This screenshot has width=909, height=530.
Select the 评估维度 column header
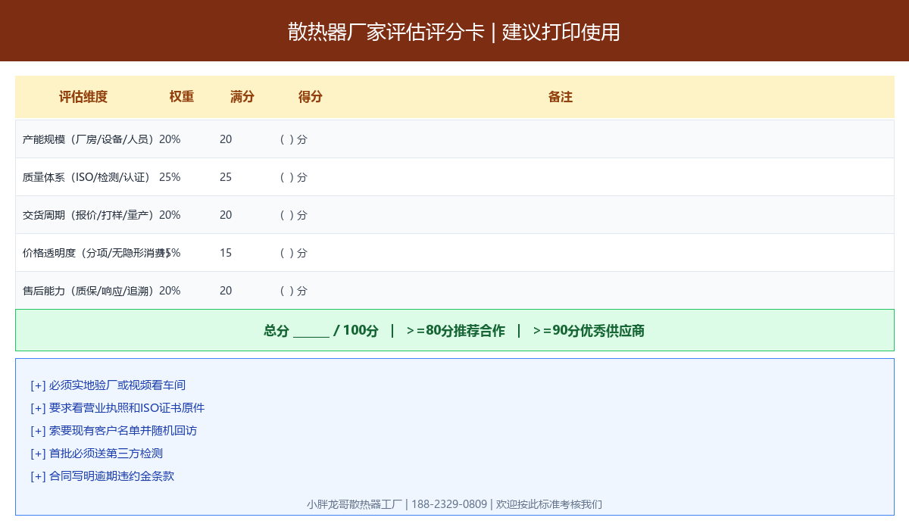pyautogui.click(x=83, y=97)
